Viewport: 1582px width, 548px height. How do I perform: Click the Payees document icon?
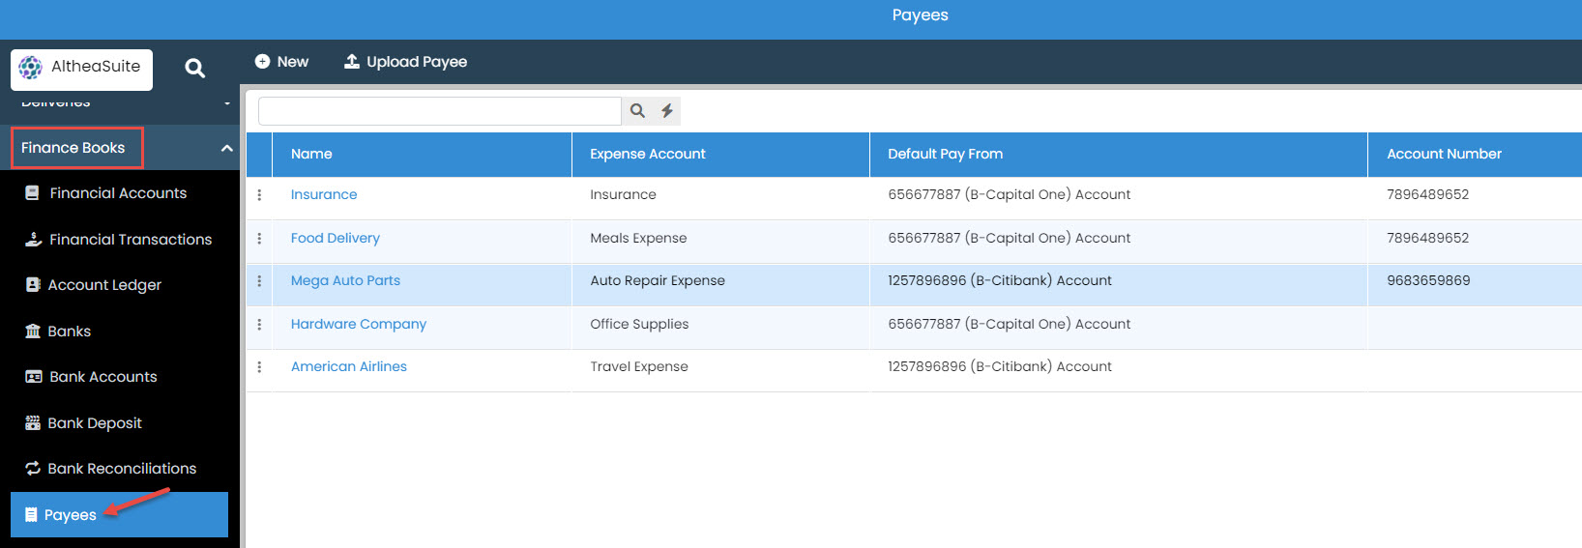click(31, 515)
